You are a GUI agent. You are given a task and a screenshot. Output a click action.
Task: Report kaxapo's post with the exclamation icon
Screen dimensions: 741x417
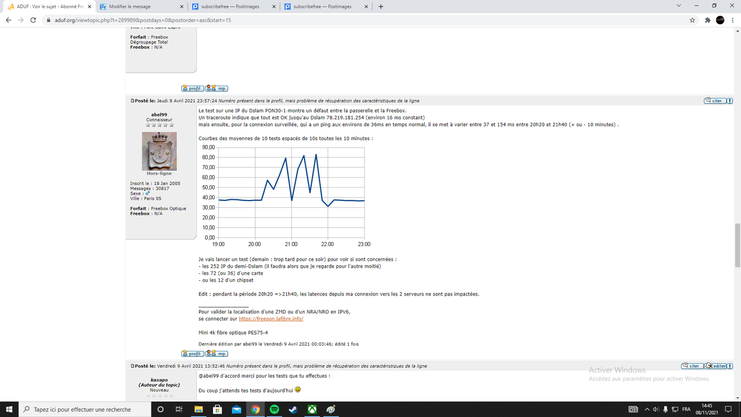[x=729, y=366]
